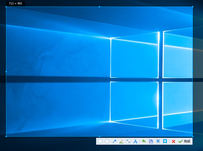Click the top-center selection resize handle

pos(99,7)
